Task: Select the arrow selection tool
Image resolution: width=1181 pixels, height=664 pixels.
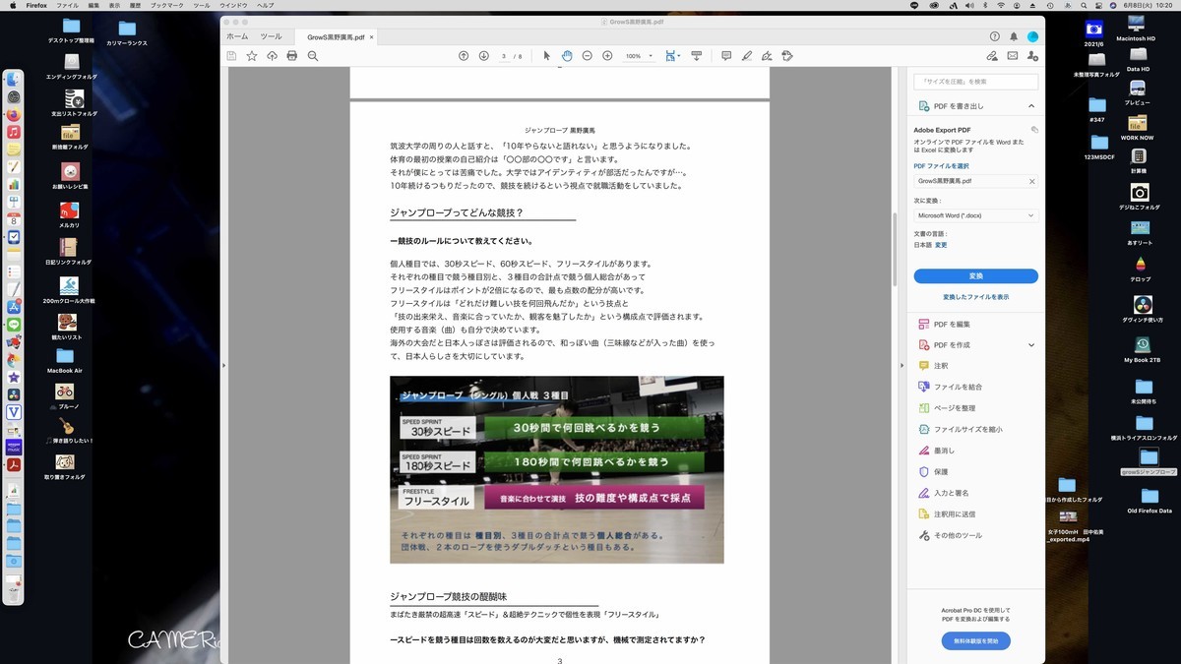Action: point(547,56)
